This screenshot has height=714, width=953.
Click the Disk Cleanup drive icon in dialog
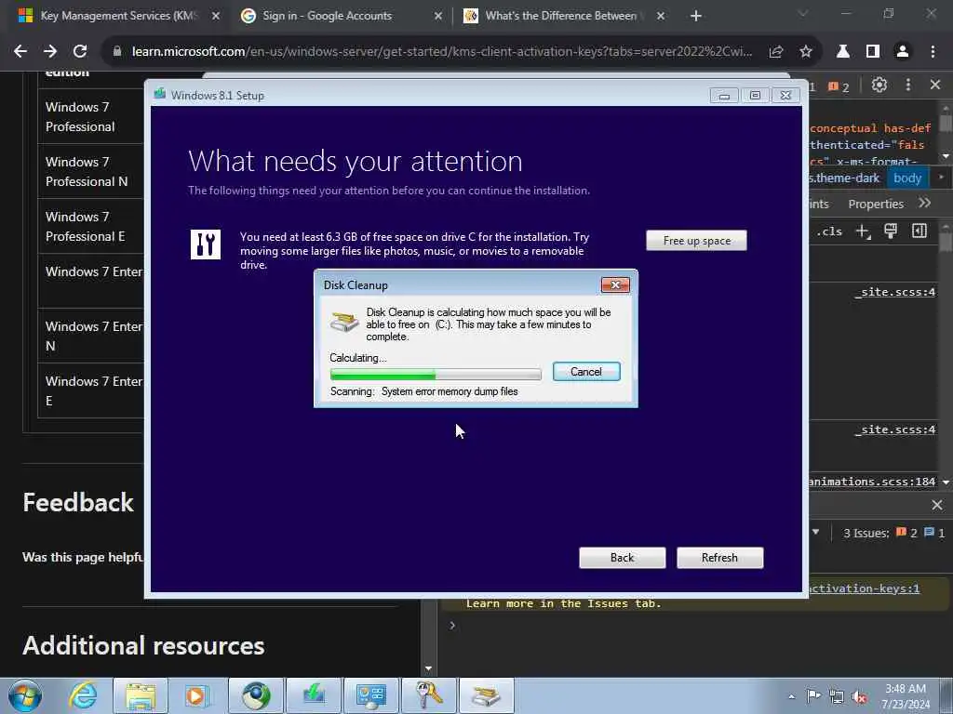[344, 321]
